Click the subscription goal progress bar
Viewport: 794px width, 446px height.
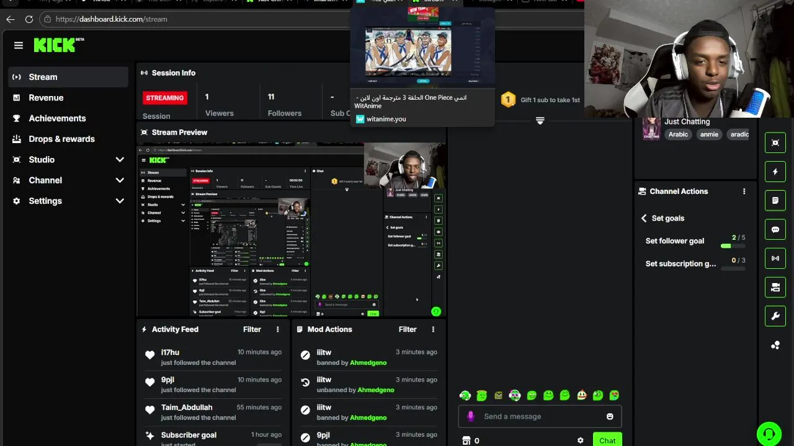click(733, 269)
